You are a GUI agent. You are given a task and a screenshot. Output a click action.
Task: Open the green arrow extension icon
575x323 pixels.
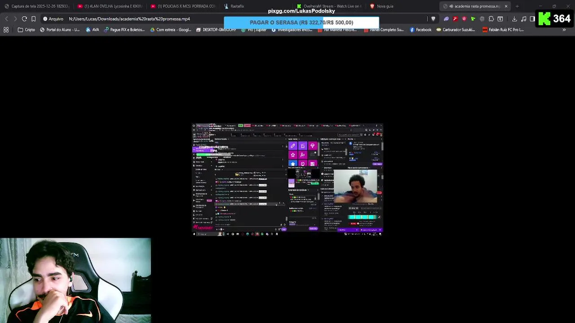pyautogui.click(x=473, y=19)
